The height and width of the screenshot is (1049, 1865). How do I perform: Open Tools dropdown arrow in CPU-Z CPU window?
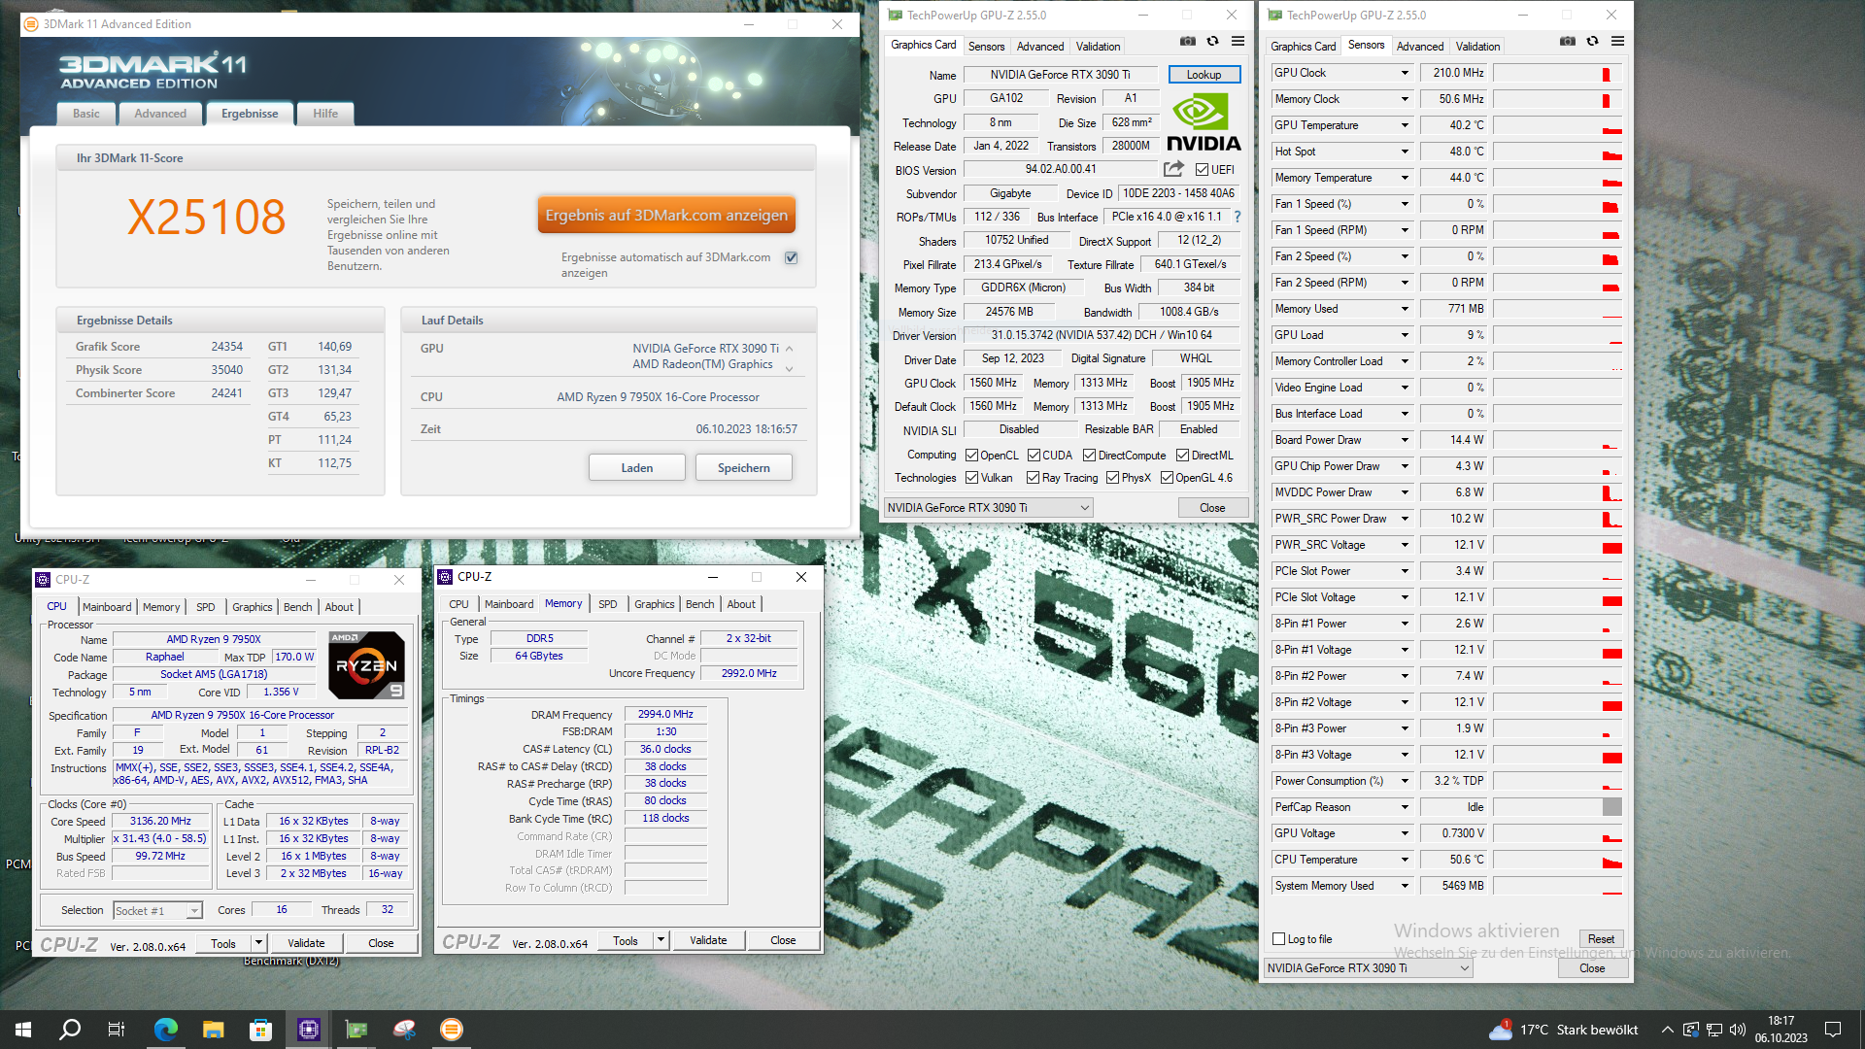258,943
